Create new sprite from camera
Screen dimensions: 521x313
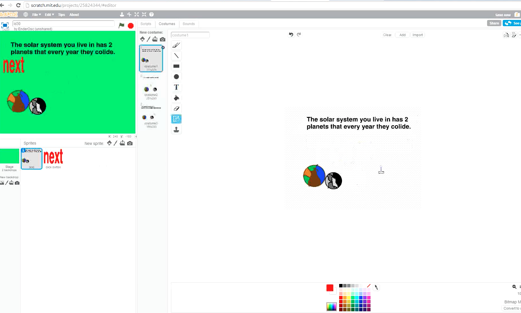(x=130, y=143)
